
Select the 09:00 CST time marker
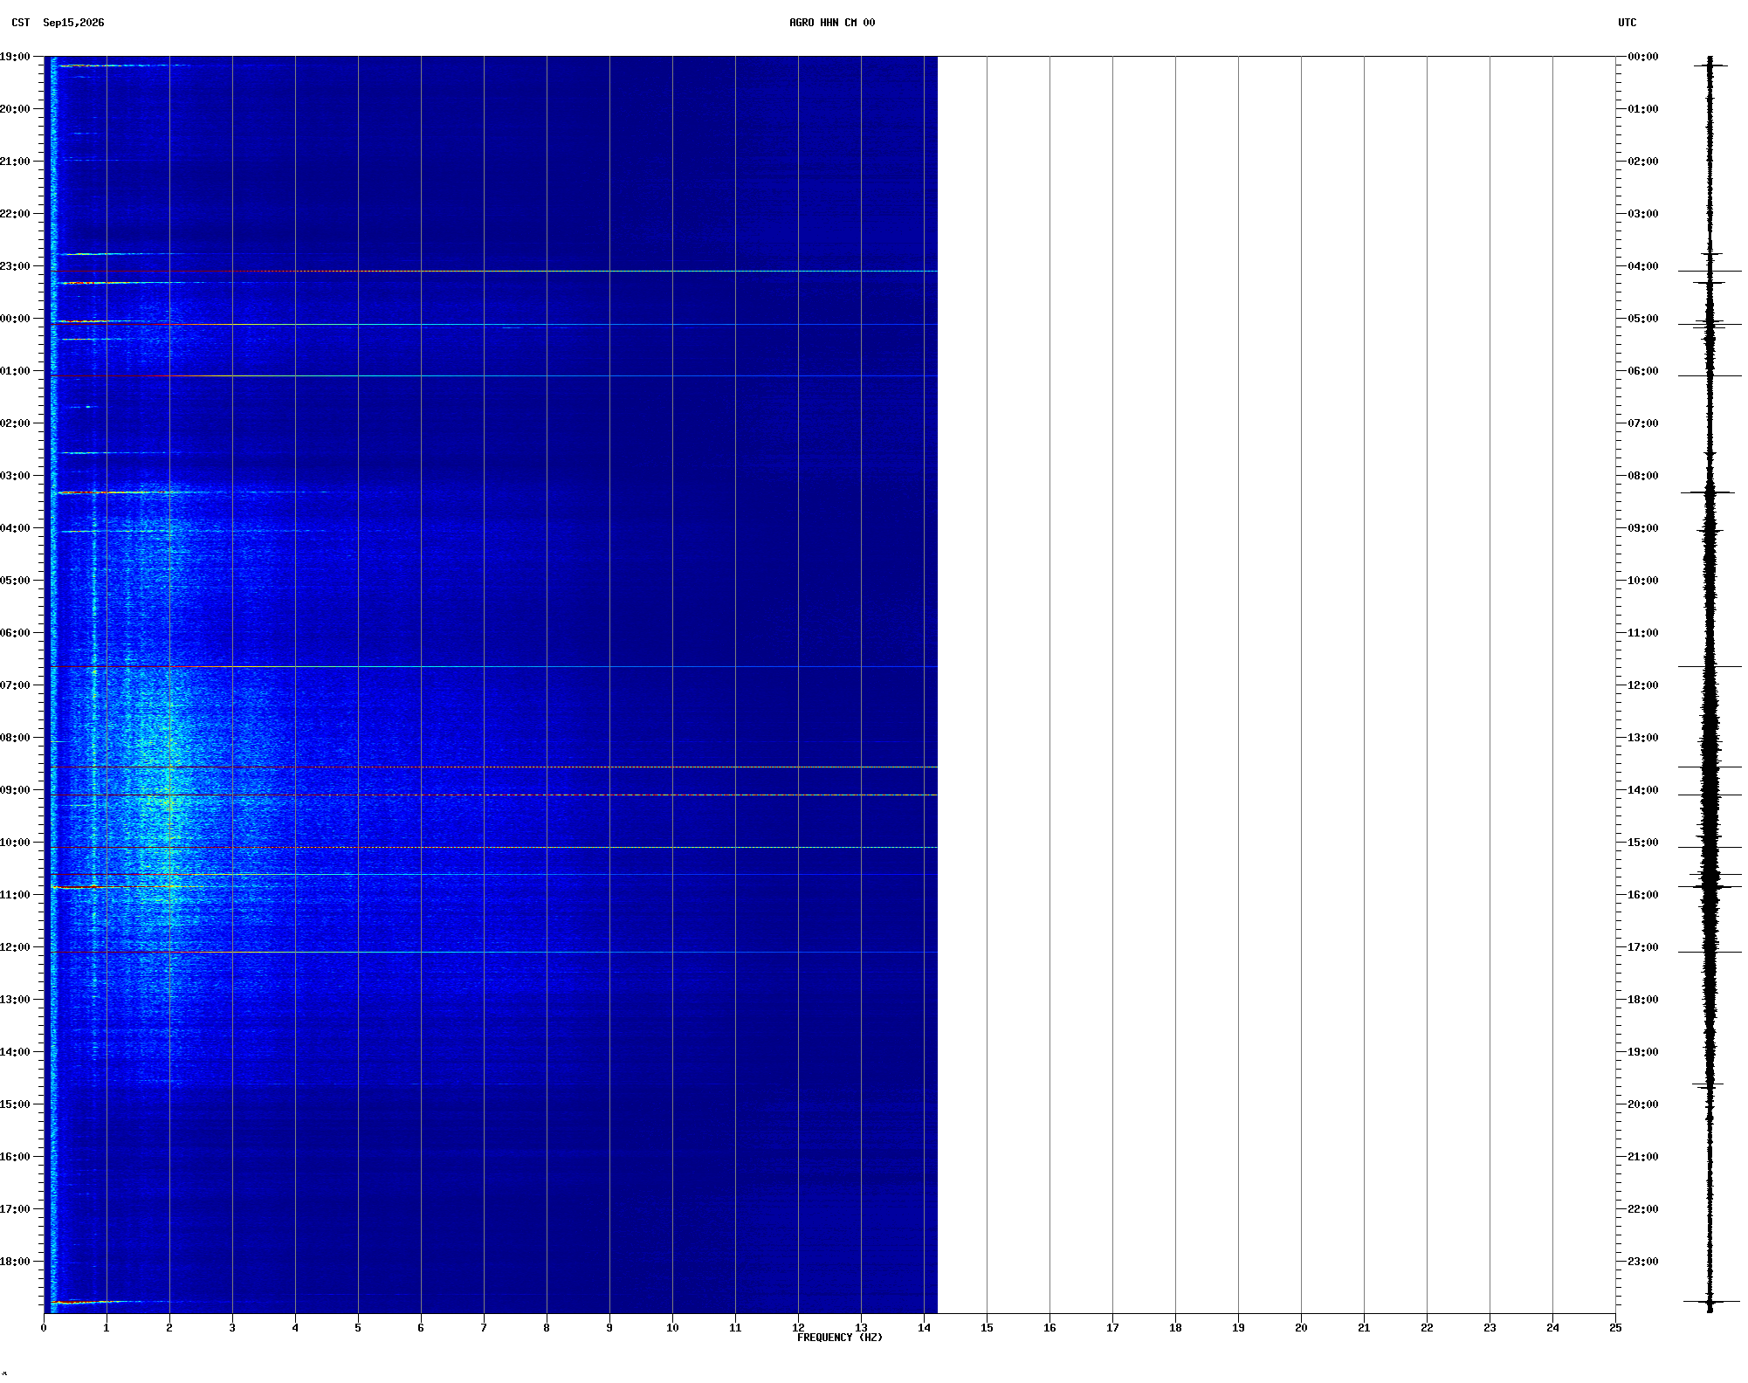point(15,790)
